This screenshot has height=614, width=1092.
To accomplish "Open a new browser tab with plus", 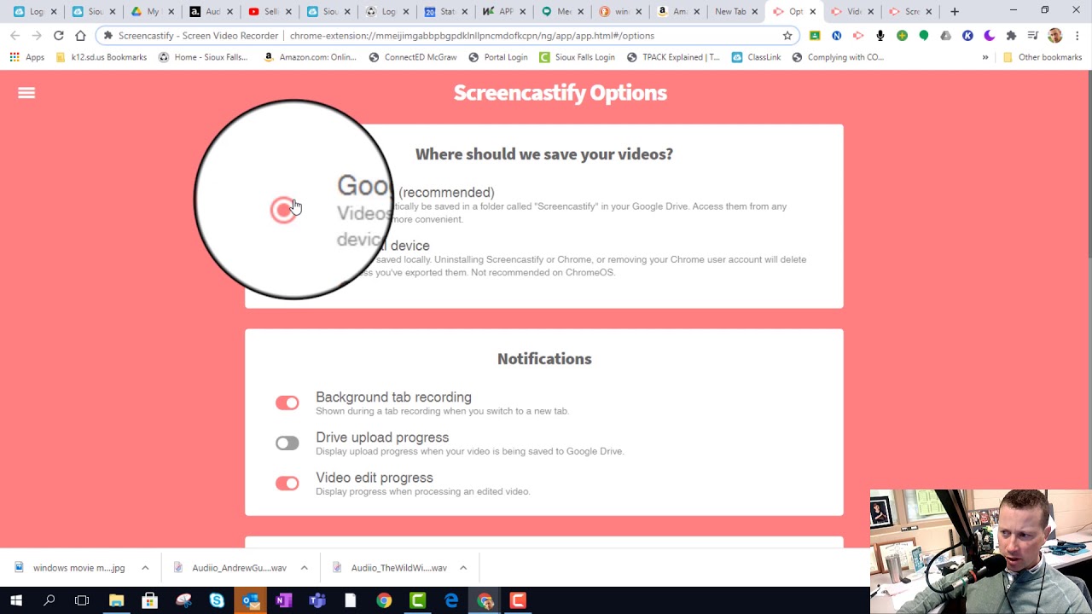I will click(955, 12).
